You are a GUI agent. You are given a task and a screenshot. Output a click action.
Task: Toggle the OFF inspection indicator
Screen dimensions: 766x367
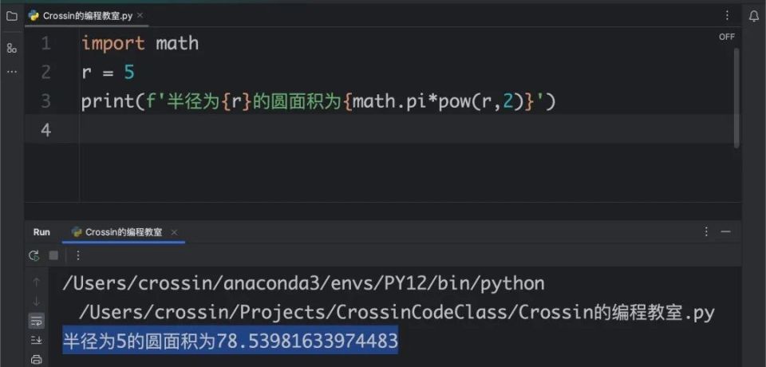726,37
